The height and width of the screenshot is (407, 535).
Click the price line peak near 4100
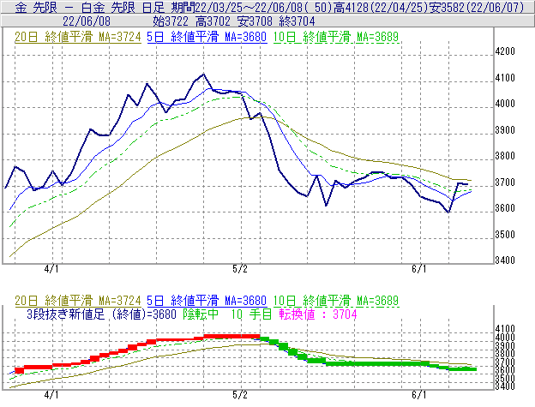204,74
